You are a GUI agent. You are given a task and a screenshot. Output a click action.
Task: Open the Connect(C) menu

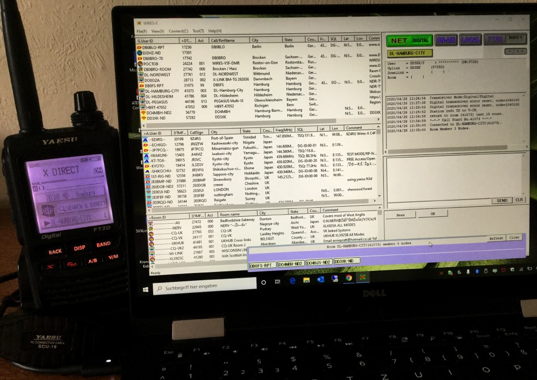(178, 31)
